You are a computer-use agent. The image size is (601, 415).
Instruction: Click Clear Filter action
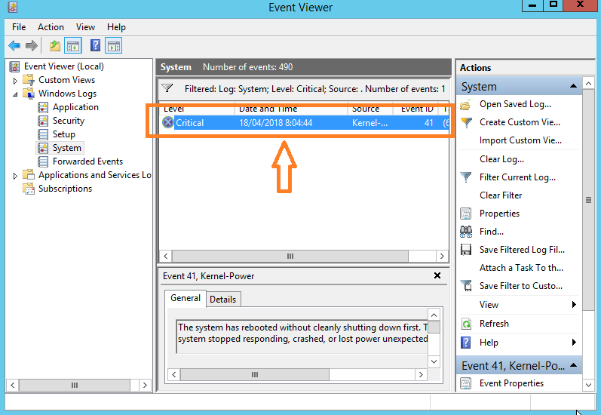pyautogui.click(x=501, y=195)
